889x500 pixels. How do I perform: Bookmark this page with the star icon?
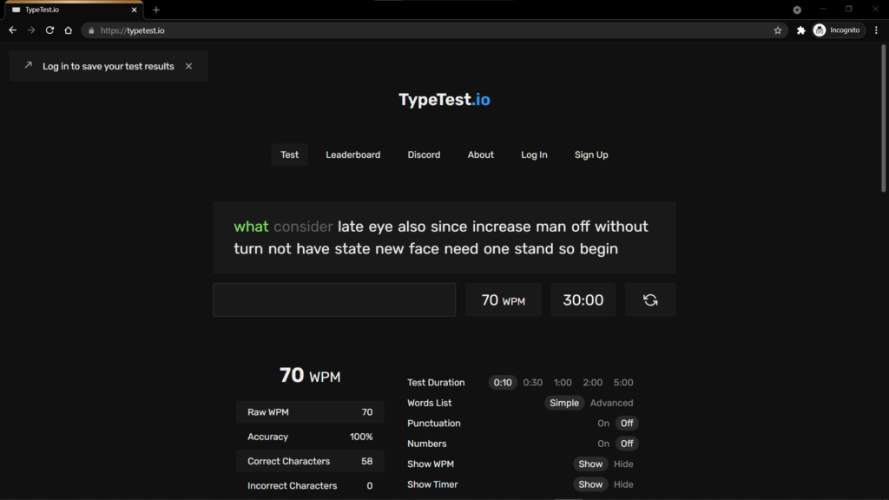pos(778,30)
